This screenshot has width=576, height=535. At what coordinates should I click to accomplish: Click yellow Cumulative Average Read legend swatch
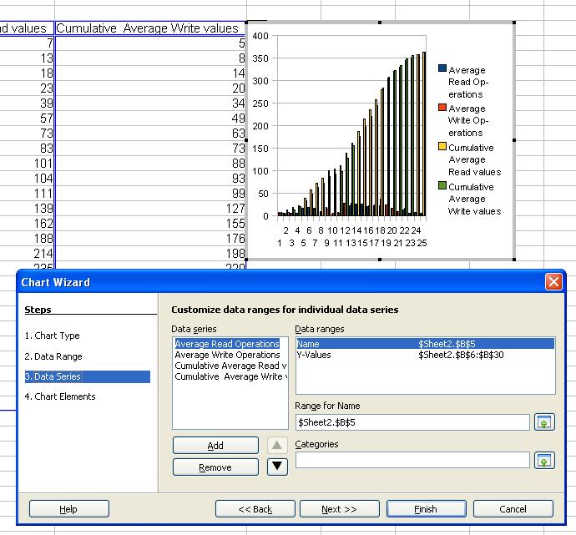(442, 148)
